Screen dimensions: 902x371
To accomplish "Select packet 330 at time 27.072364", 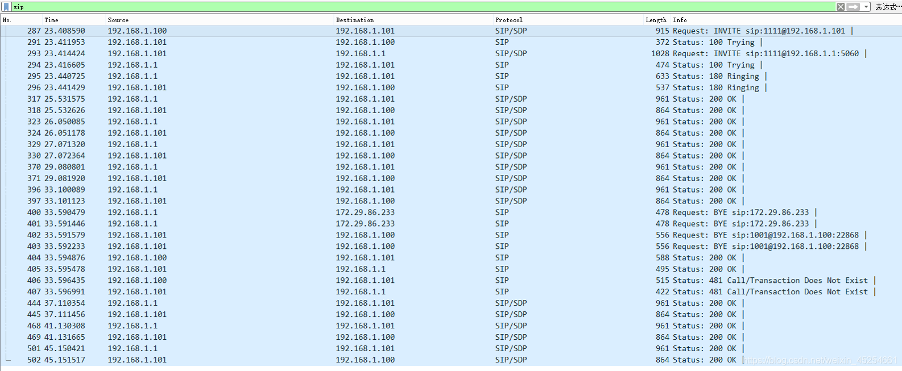I will pos(451,156).
